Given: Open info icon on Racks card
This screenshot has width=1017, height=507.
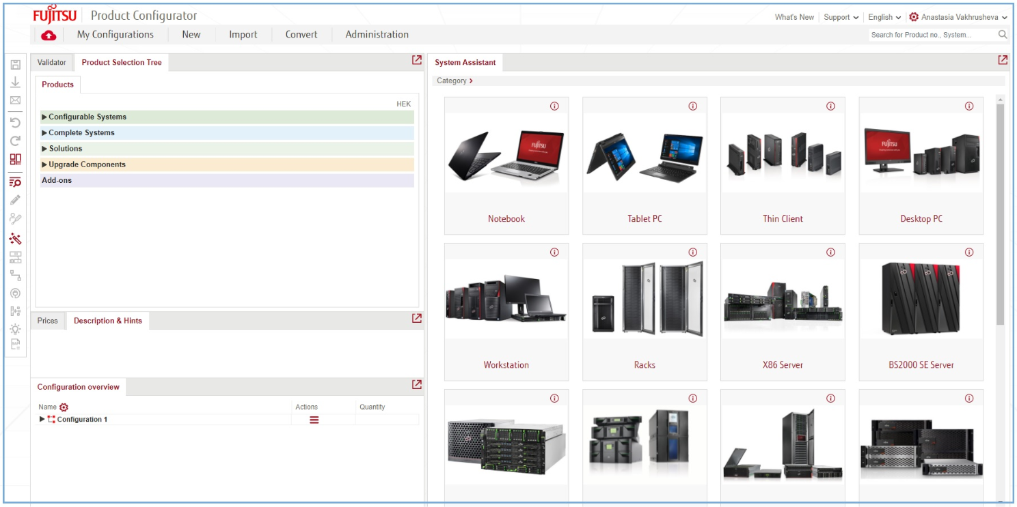Looking at the screenshot, I should (x=692, y=252).
